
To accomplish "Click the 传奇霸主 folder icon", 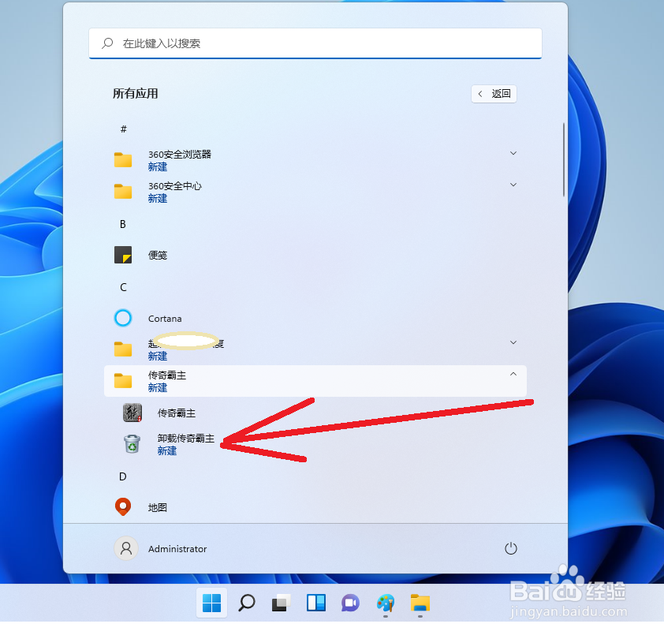I will (123, 380).
